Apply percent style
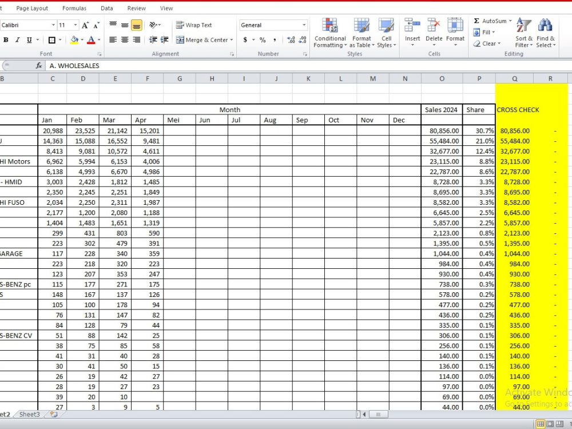The width and height of the screenshot is (572, 429). click(x=263, y=40)
